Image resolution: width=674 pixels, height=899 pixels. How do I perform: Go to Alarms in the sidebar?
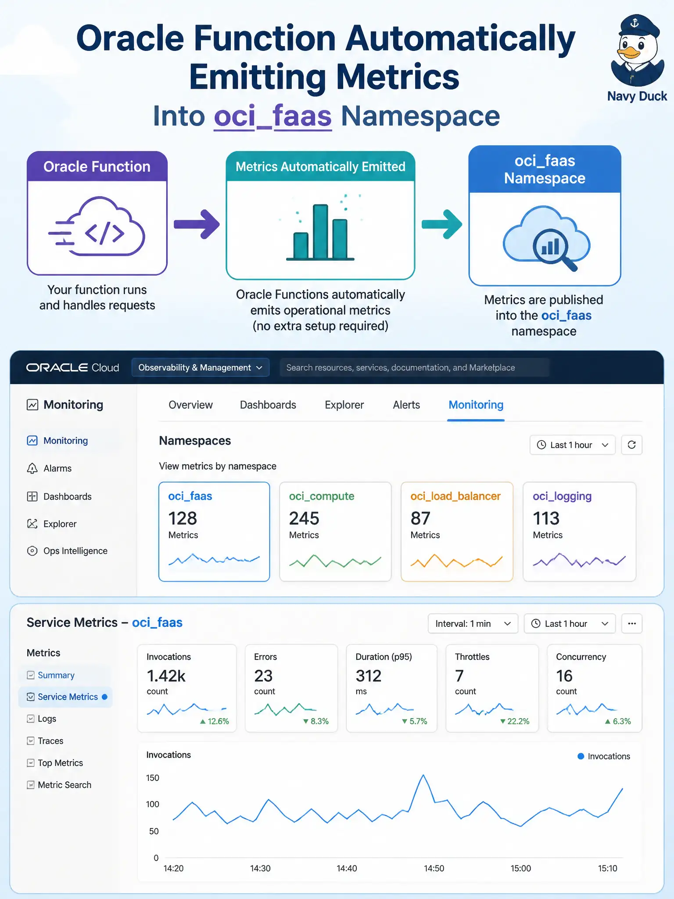coord(57,468)
